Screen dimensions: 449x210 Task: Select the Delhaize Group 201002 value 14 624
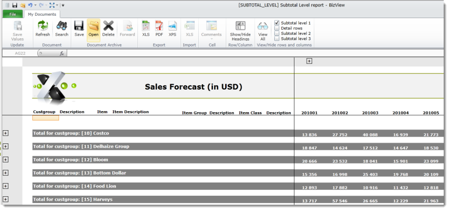[x=340, y=148]
